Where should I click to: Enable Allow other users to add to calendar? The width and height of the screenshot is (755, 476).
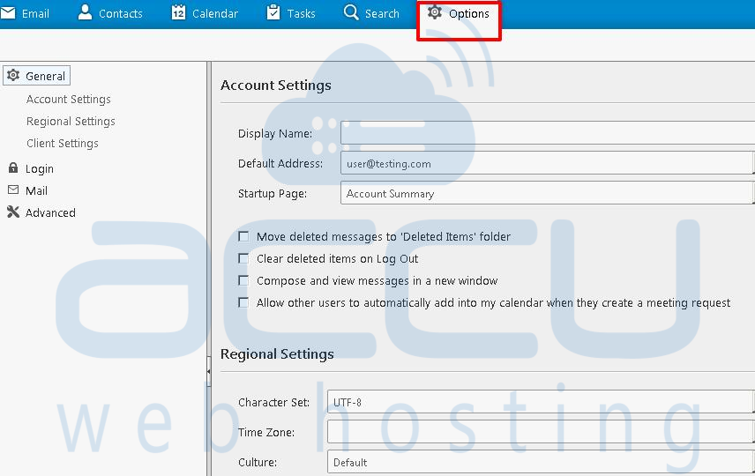pyautogui.click(x=243, y=302)
